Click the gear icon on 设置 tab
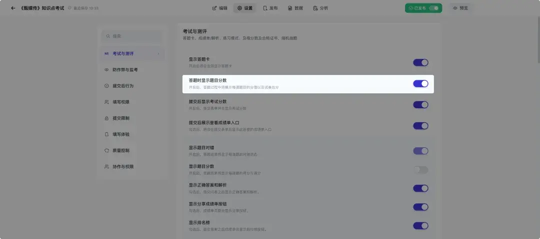 pos(239,8)
